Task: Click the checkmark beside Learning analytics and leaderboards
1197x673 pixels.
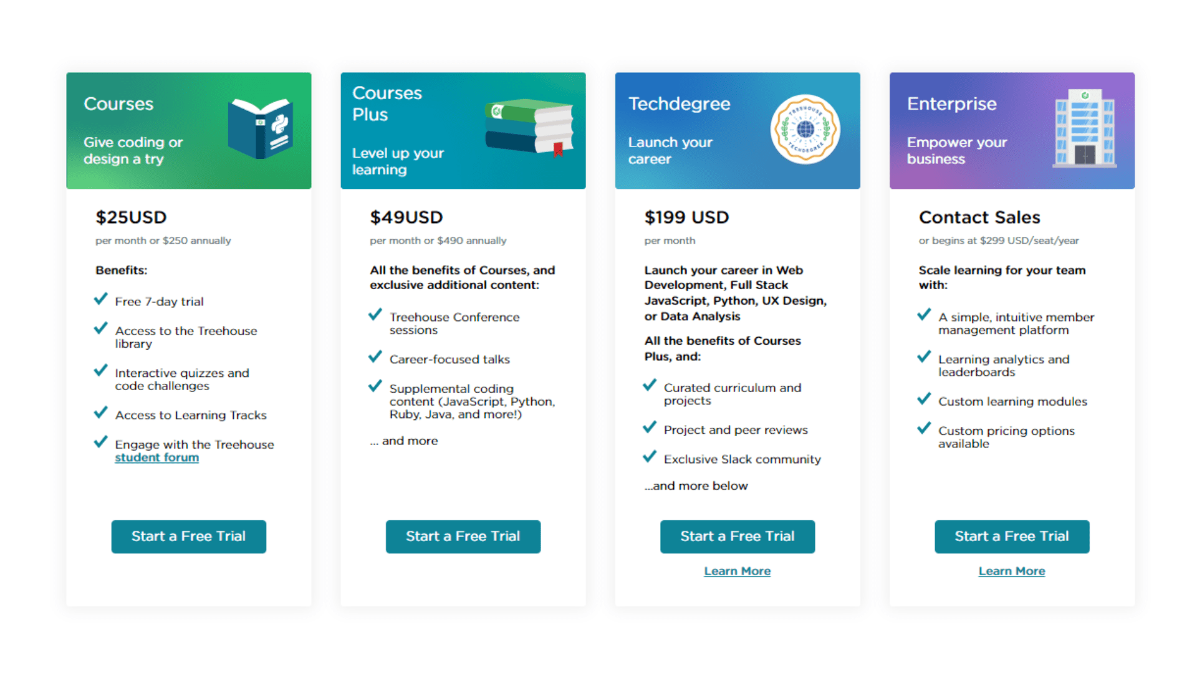Action: click(924, 356)
